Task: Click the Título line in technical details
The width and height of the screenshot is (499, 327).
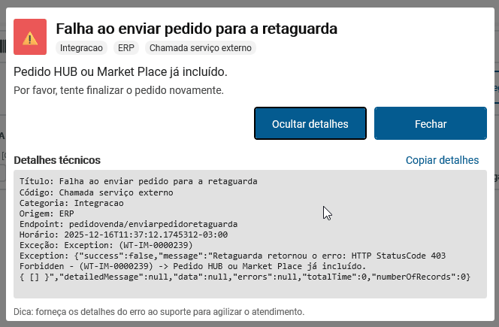Action: click(x=138, y=181)
